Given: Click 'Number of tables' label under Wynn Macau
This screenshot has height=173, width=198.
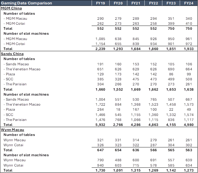Looking at the screenshot, I should 19,135.
